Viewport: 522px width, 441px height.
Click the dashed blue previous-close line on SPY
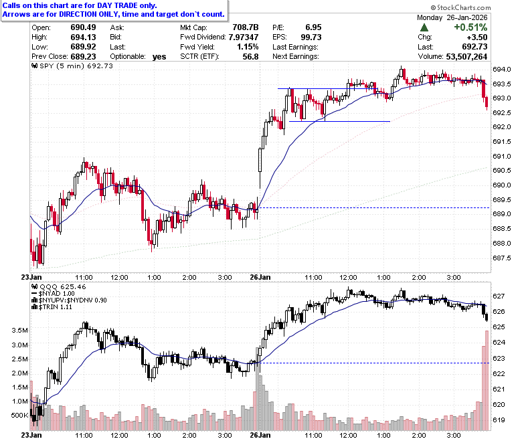click(373, 207)
